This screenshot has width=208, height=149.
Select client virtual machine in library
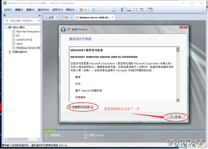pos(19,44)
